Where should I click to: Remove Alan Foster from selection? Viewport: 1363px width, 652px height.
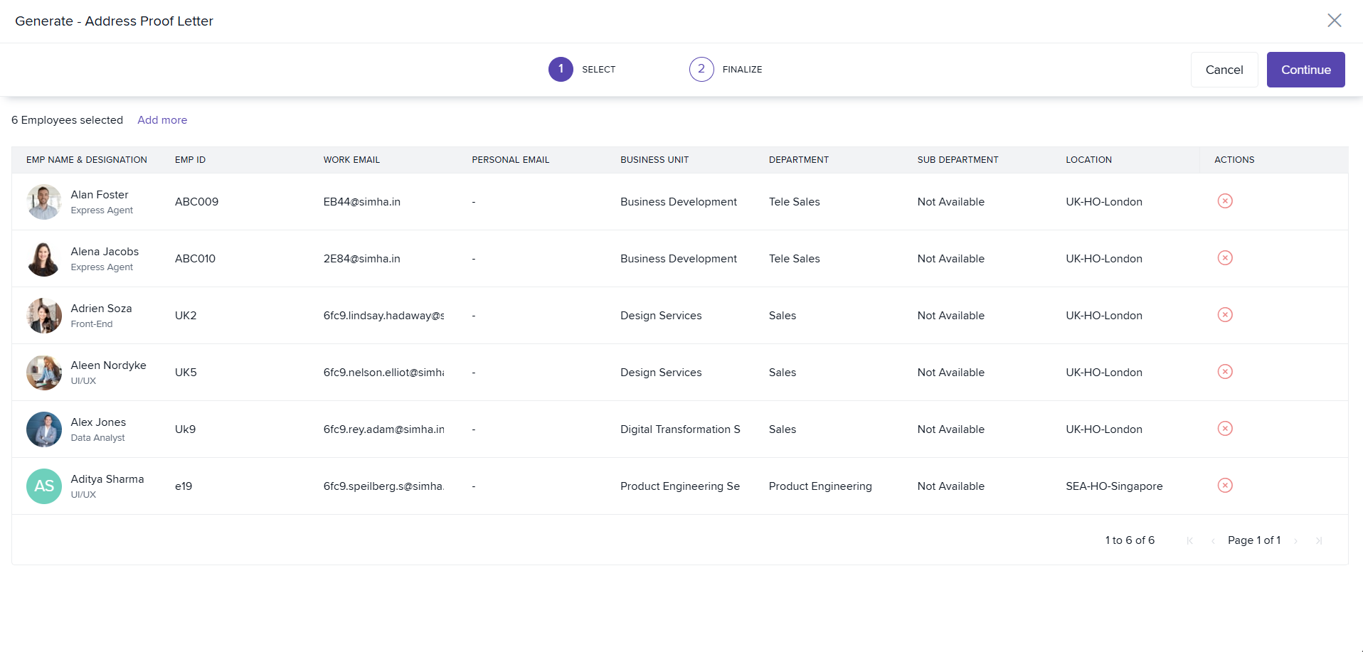click(x=1225, y=201)
